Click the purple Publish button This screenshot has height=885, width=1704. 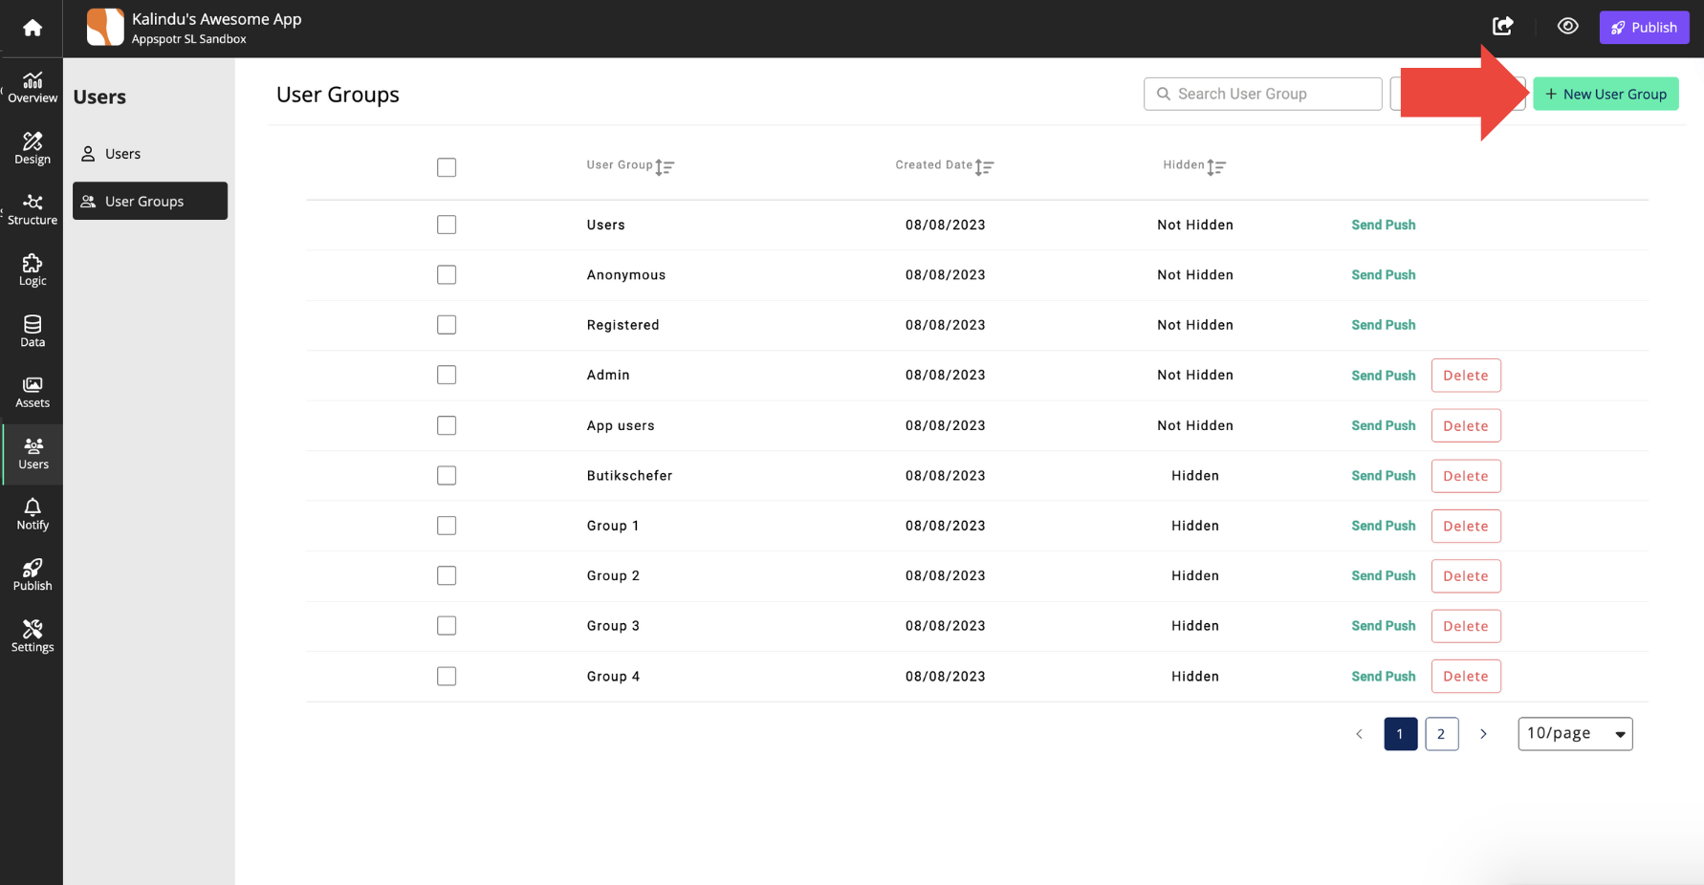point(1644,27)
